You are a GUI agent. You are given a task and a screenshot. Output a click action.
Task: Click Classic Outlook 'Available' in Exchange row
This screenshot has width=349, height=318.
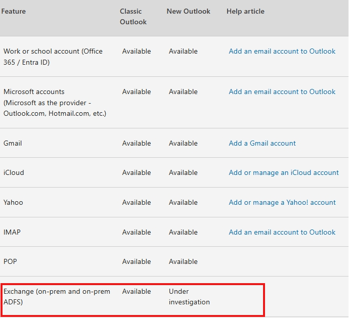[137, 292]
